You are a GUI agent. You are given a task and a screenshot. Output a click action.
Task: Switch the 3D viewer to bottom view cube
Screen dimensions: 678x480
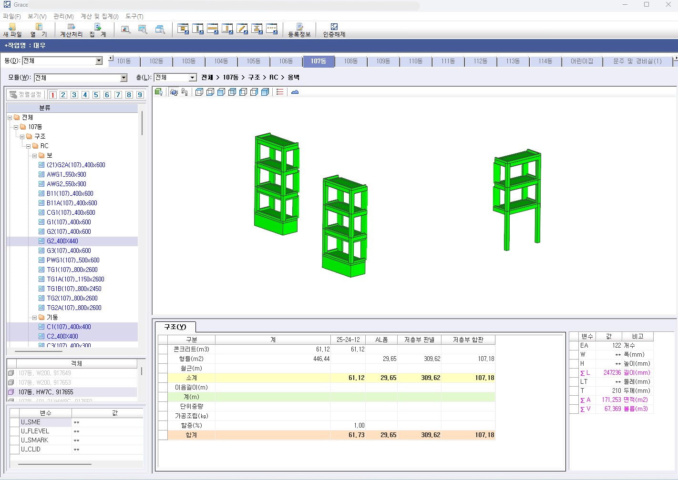click(210, 92)
